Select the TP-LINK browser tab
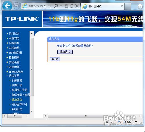Screen dimensions: 145x132 tap(103, 6)
